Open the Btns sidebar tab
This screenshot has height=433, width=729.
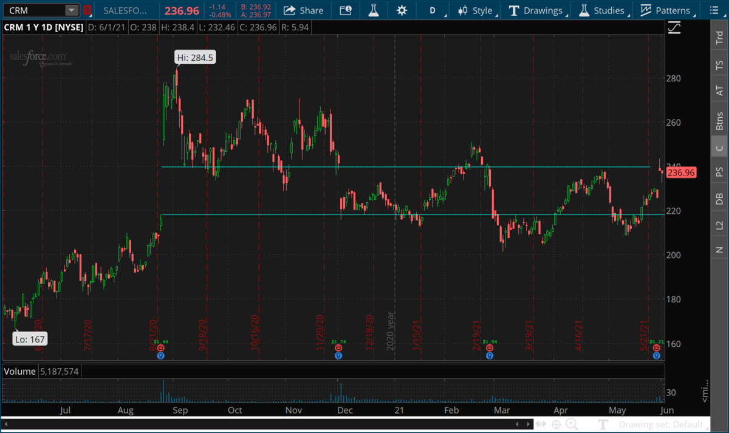[x=719, y=121]
